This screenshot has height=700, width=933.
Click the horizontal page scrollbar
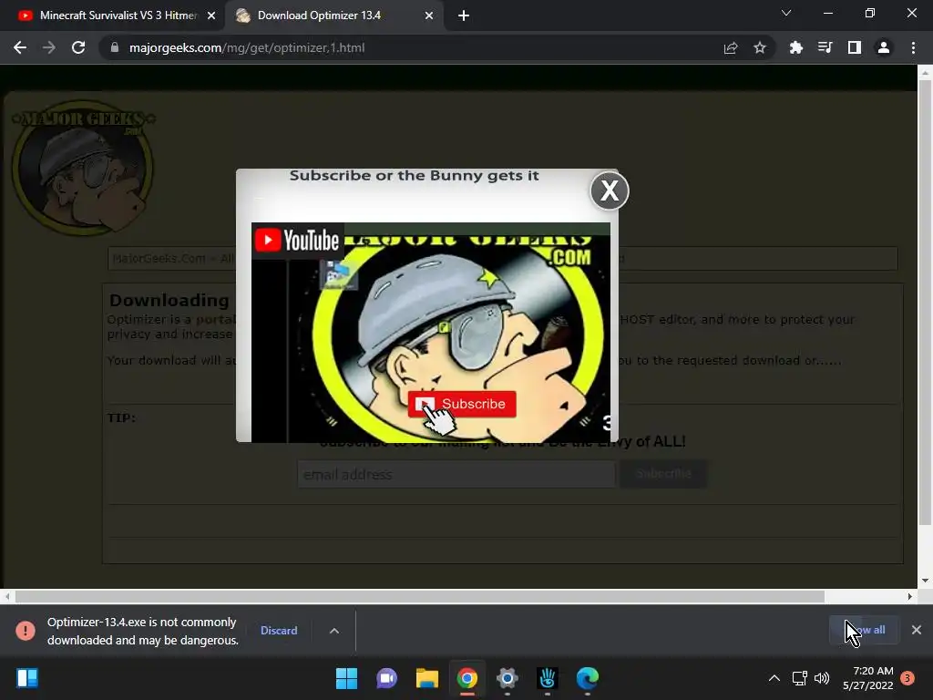(x=419, y=596)
